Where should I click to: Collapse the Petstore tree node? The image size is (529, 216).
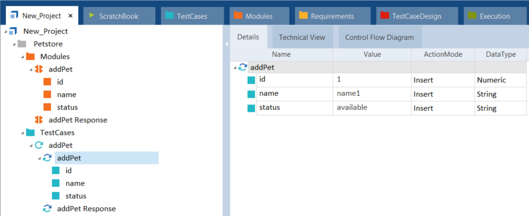coord(14,44)
